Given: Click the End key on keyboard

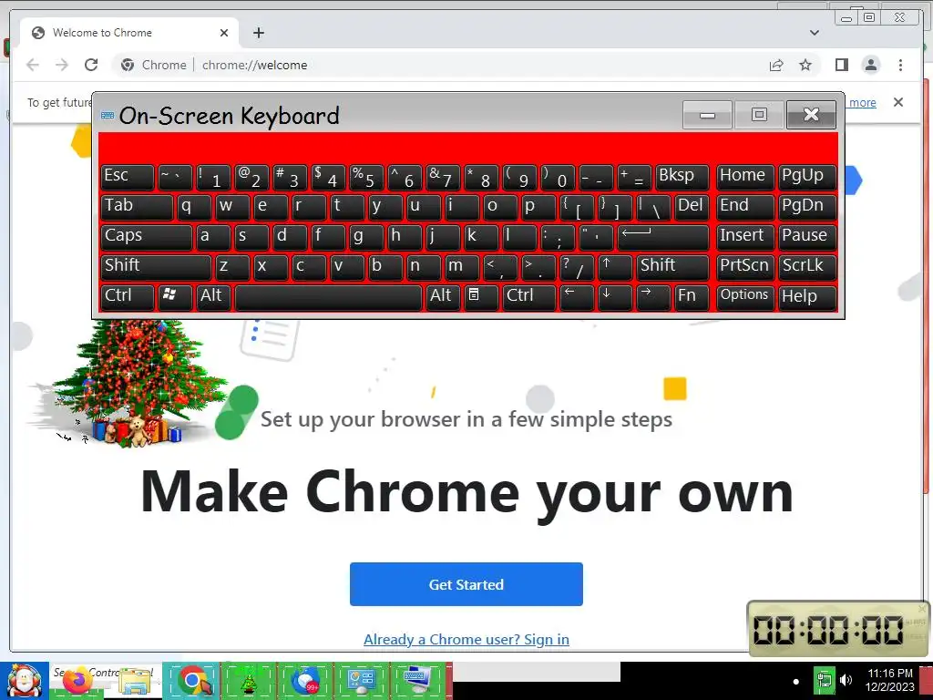Looking at the screenshot, I should pos(745,207).
